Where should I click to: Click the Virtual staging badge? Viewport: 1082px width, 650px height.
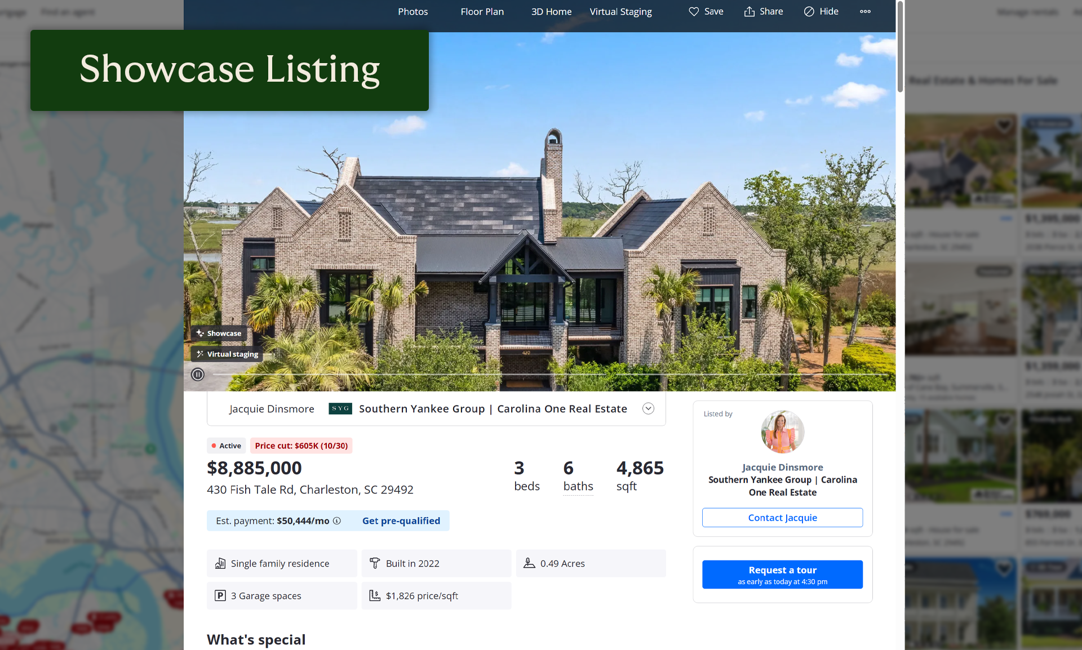(x=227, y=354)
